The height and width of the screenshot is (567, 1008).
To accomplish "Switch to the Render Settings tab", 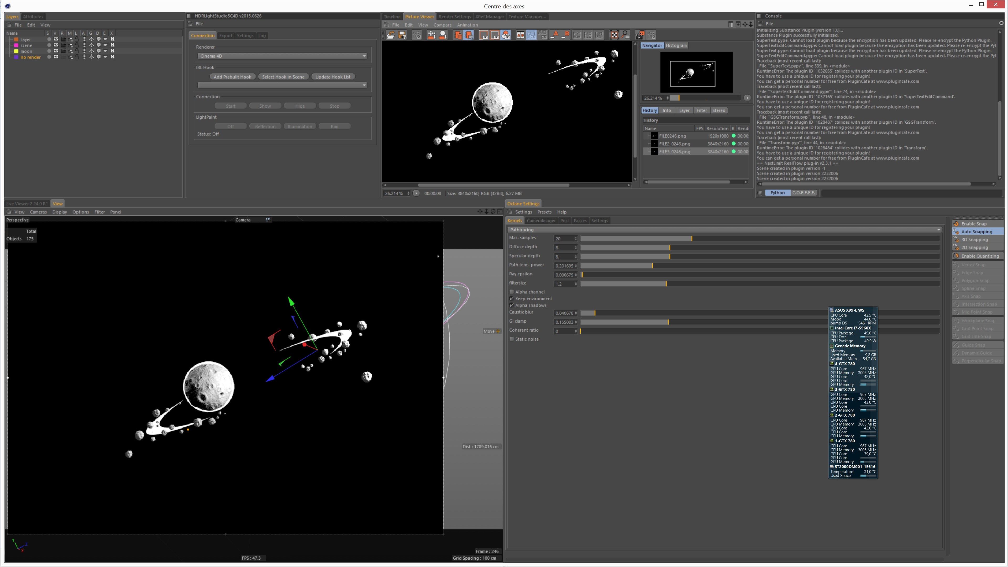I will coord(454,17).
